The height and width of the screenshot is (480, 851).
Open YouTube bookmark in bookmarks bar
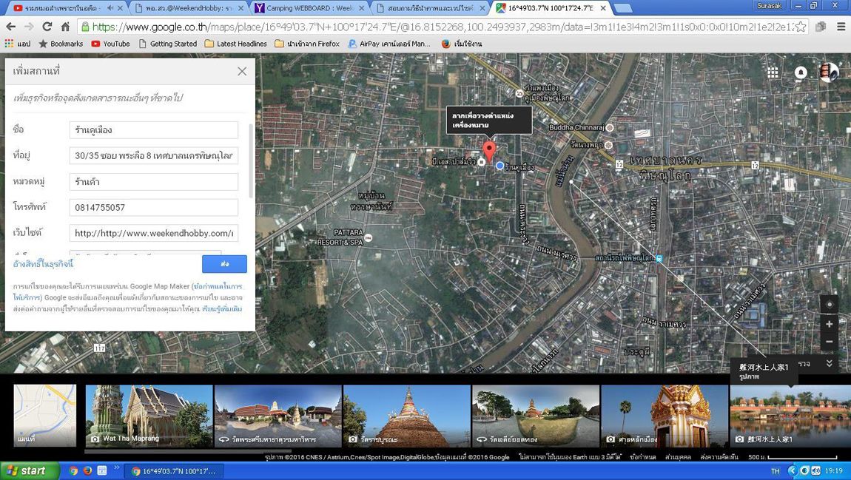point(110,44)
